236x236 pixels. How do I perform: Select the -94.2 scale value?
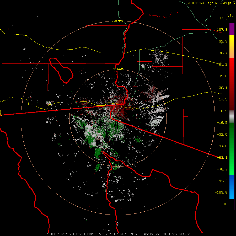click(222, 181)
